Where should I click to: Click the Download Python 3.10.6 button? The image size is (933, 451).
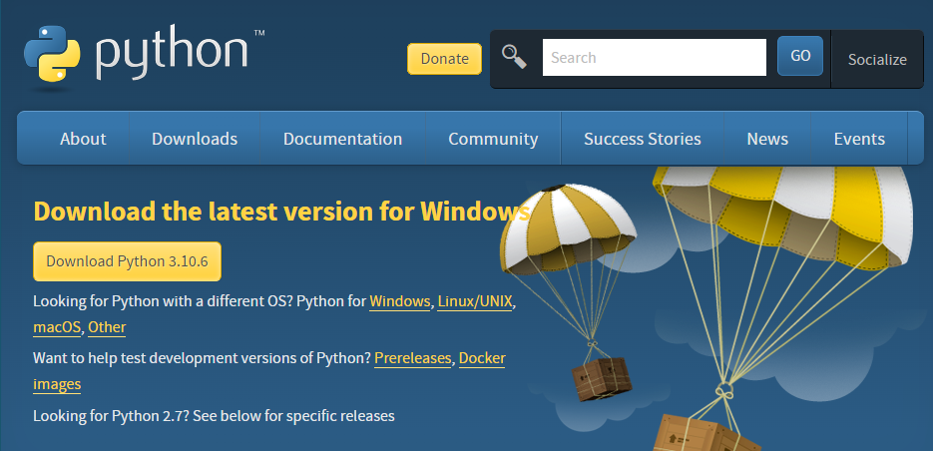pyautogui.click(x=128, y=261)
